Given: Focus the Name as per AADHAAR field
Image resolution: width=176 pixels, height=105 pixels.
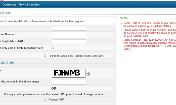Looking at the screenshot, I should 69,42.
